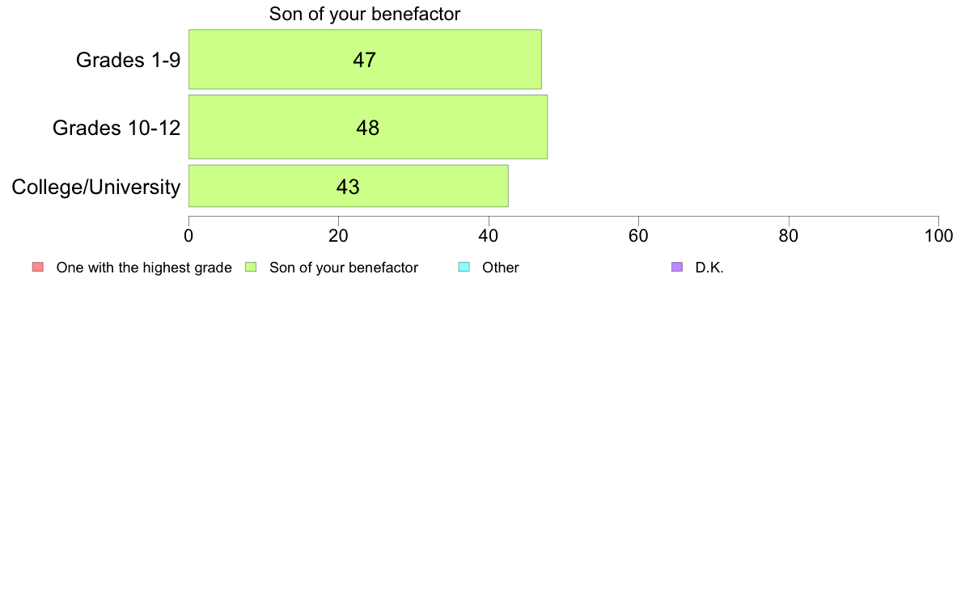Click the 'Grades 1-9' axis label
The image size is (961, 595).
128,60
